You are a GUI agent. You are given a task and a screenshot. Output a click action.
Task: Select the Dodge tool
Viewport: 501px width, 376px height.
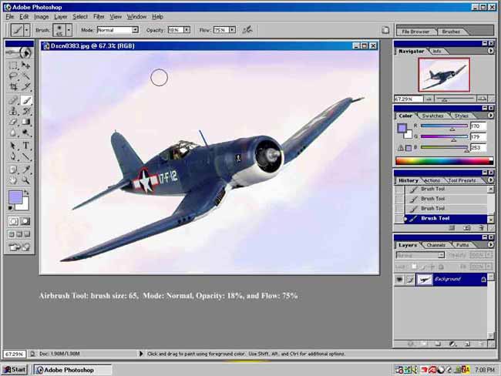tap(26, 133)
